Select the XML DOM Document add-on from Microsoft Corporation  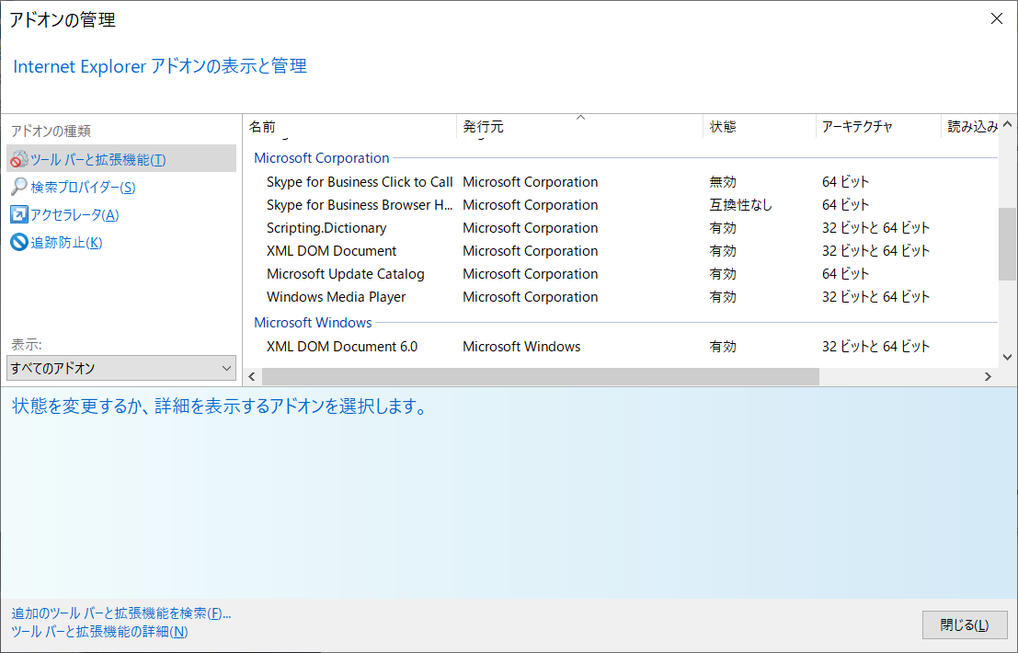click(x=331, y=251)
